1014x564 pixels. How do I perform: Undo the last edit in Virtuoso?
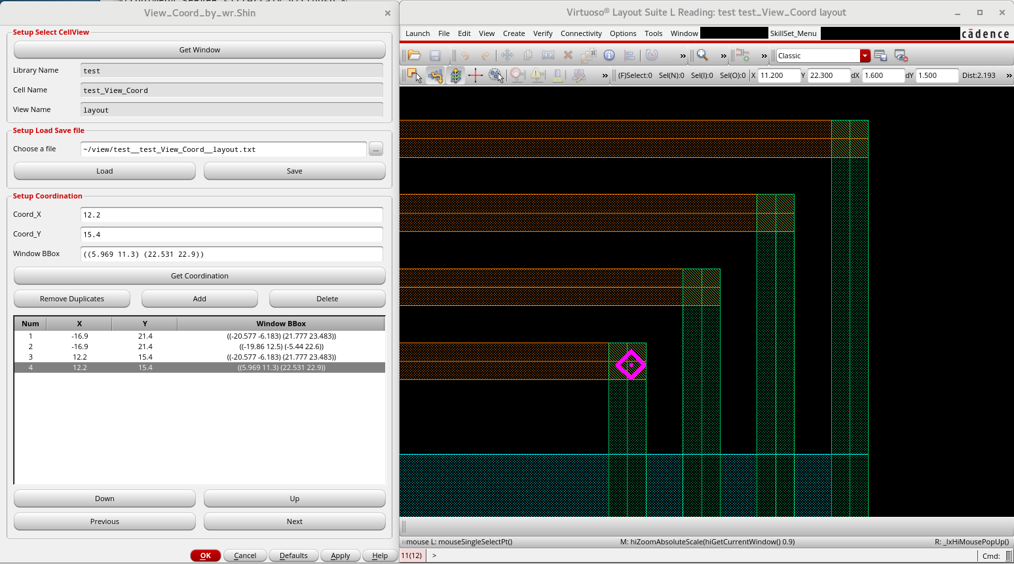click(x=465, y=56)
